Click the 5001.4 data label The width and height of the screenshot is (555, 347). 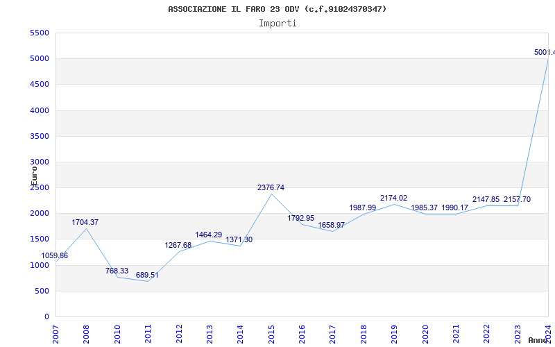tap(545, 53)
